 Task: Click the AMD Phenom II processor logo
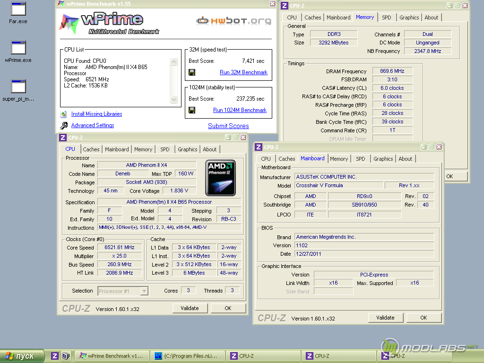pos(220,178)
